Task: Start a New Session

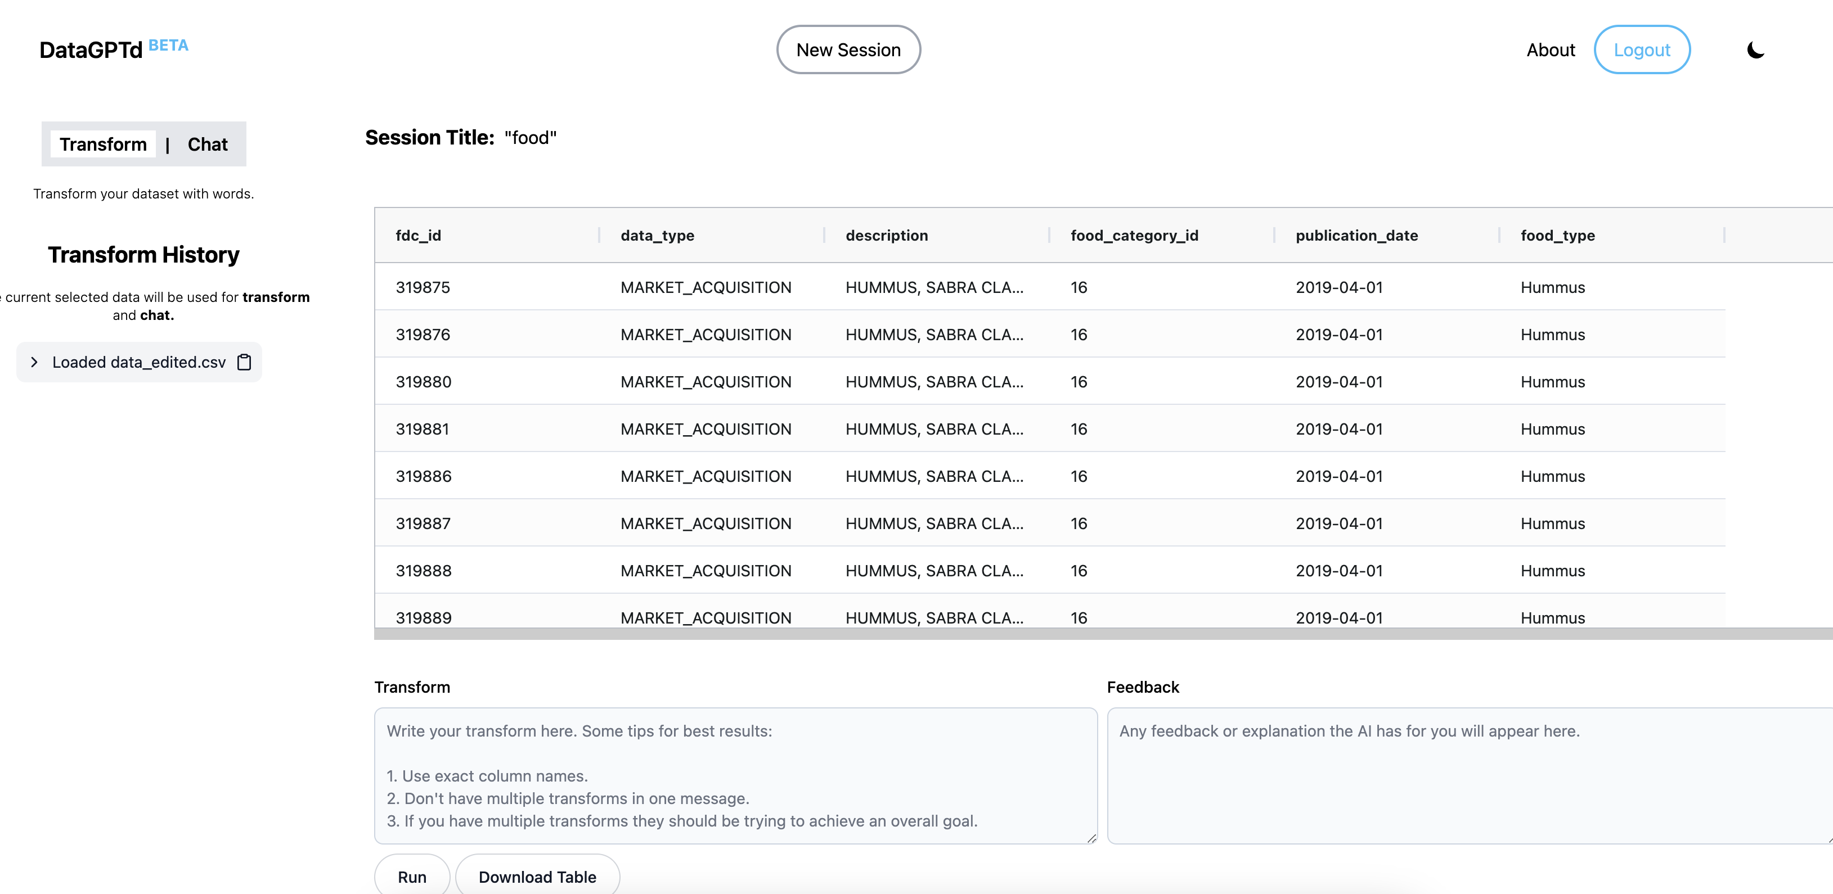Action: [x=847, y=50]
